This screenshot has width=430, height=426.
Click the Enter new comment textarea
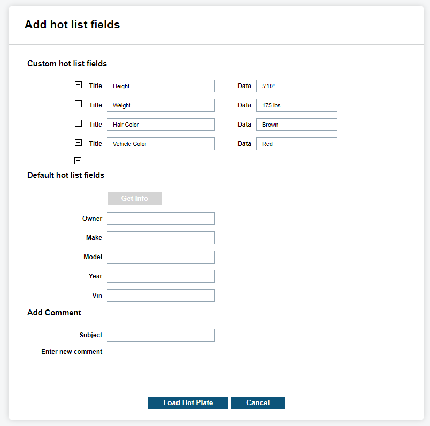209,367
